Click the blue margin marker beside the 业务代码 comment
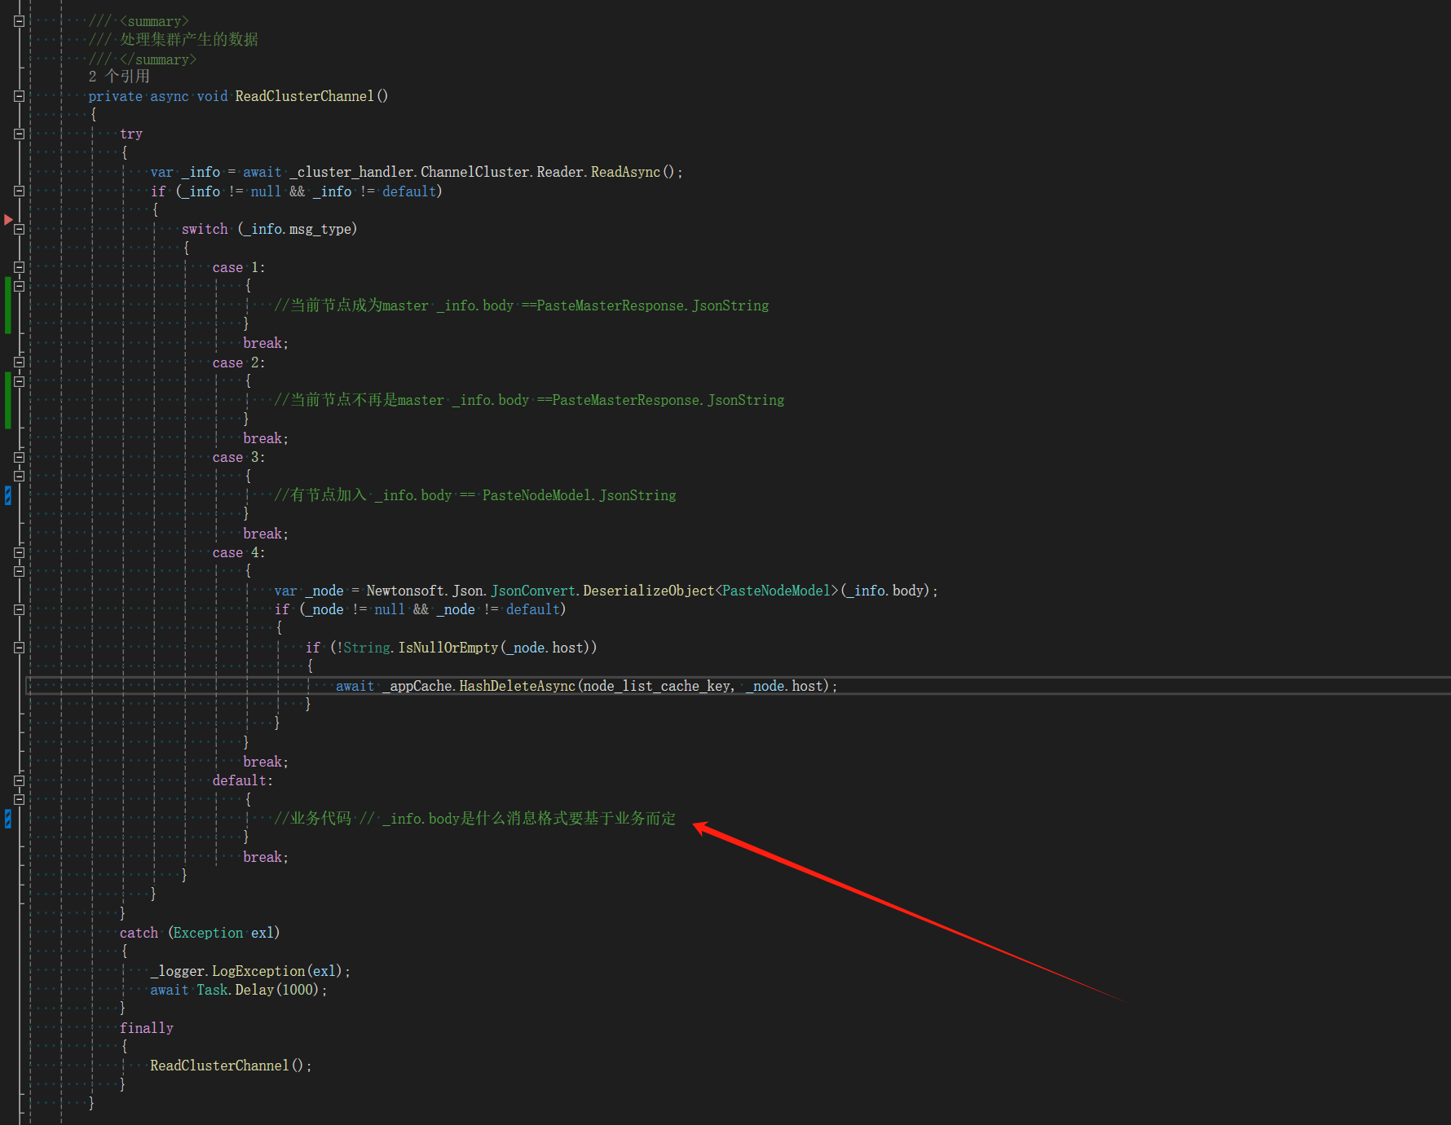Viewport: 1451px width, 1125px height. (x=8, y=819)
